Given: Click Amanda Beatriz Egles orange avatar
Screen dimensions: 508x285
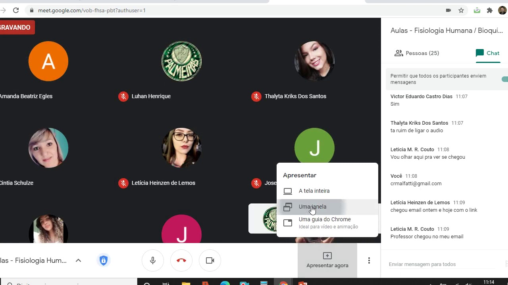Looking at the screenshot, I should 48,61.
